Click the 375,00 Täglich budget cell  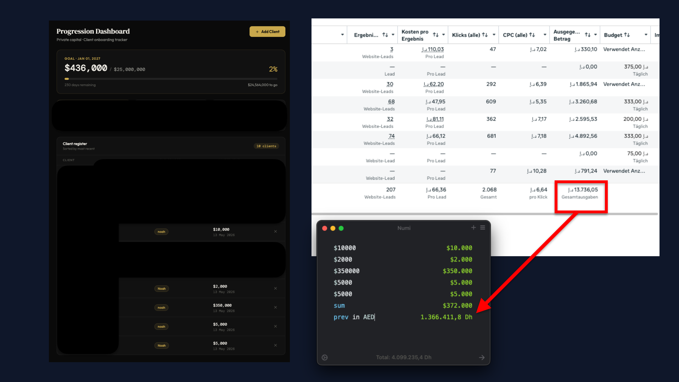pyautogui.click(x=636, y=70)
